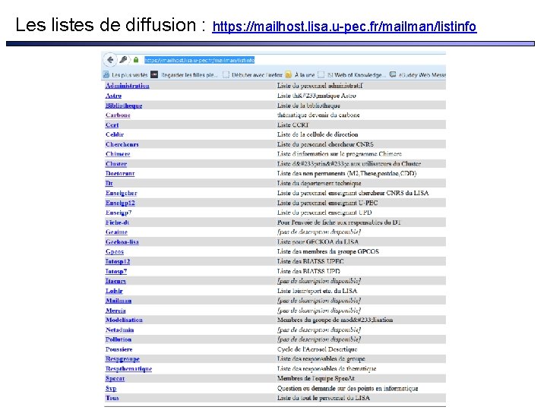This screenshot has width=547, height=410.
Task: Open the Carbone mailing list
Action: tap(118, 115)
